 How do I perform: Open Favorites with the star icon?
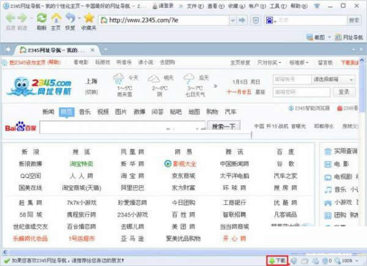click(89, 18)
